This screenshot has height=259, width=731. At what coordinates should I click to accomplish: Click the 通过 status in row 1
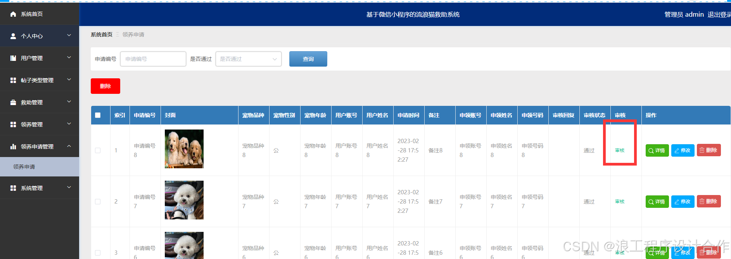click(x=589, y=150)
